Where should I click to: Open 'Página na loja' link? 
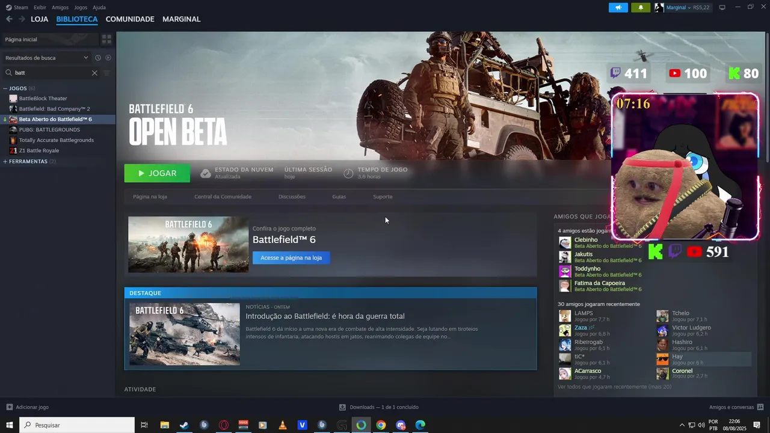(150, 197)
